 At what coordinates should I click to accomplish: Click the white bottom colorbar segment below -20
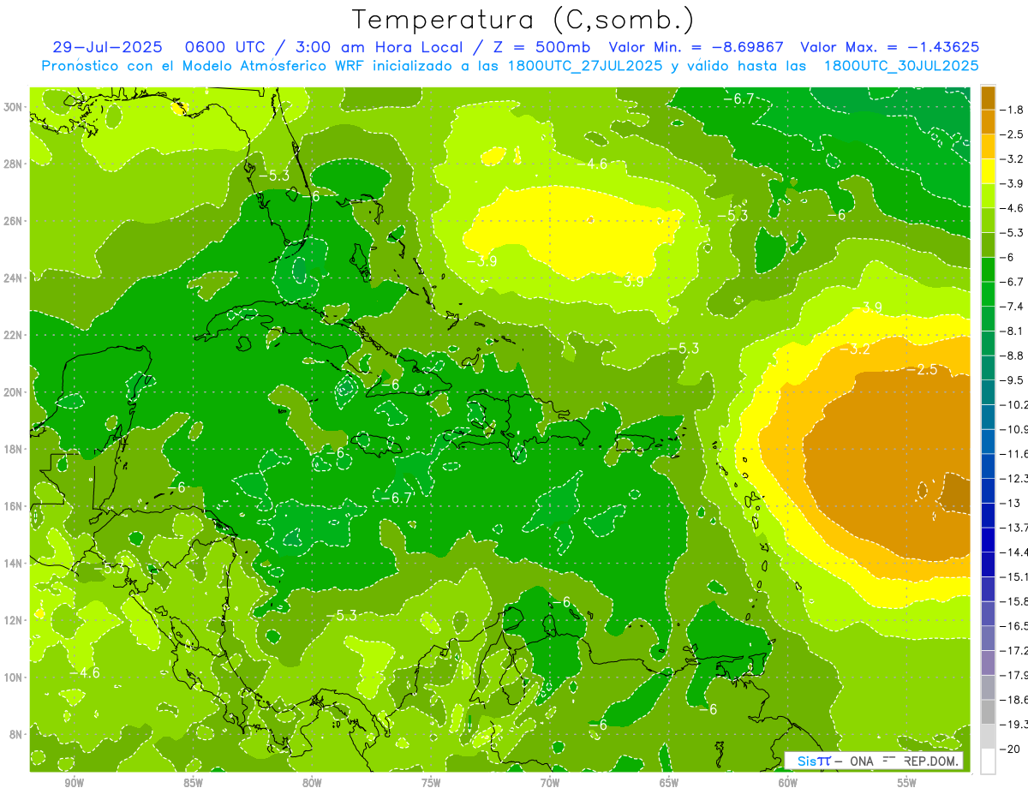click(x=988, y=761)
